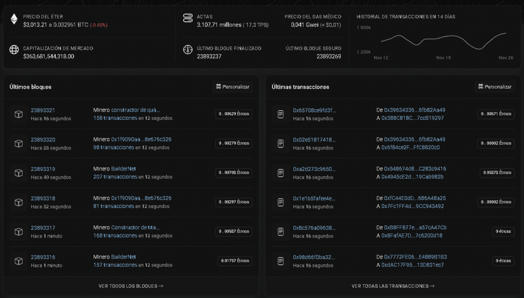Click the clock icon beside último bloque finalizado

[x=188, y=50]
